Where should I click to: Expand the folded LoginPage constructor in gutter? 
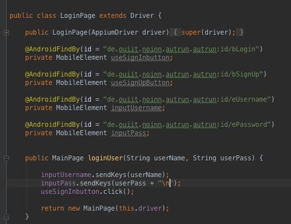[6, 33]
